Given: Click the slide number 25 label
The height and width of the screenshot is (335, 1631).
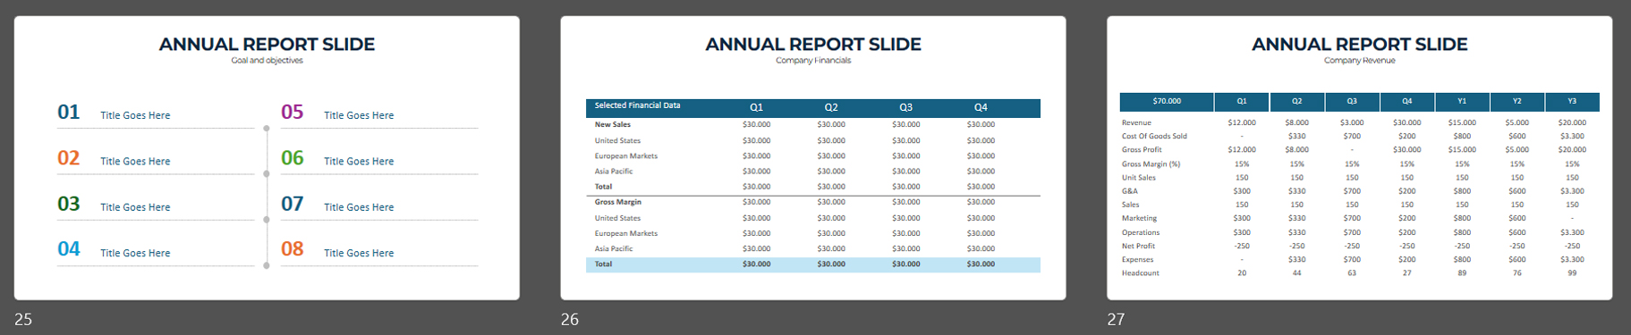Looking at the screenshot, I should [23, 319].
